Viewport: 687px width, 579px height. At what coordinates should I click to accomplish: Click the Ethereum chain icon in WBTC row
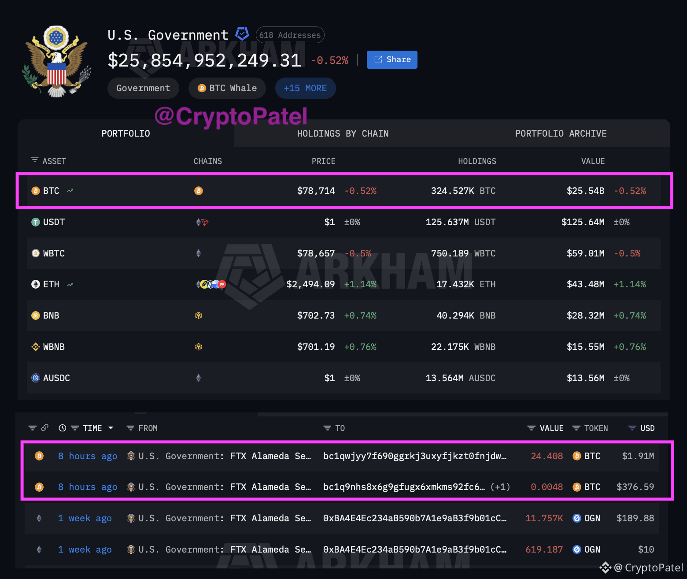coord(199,253)
